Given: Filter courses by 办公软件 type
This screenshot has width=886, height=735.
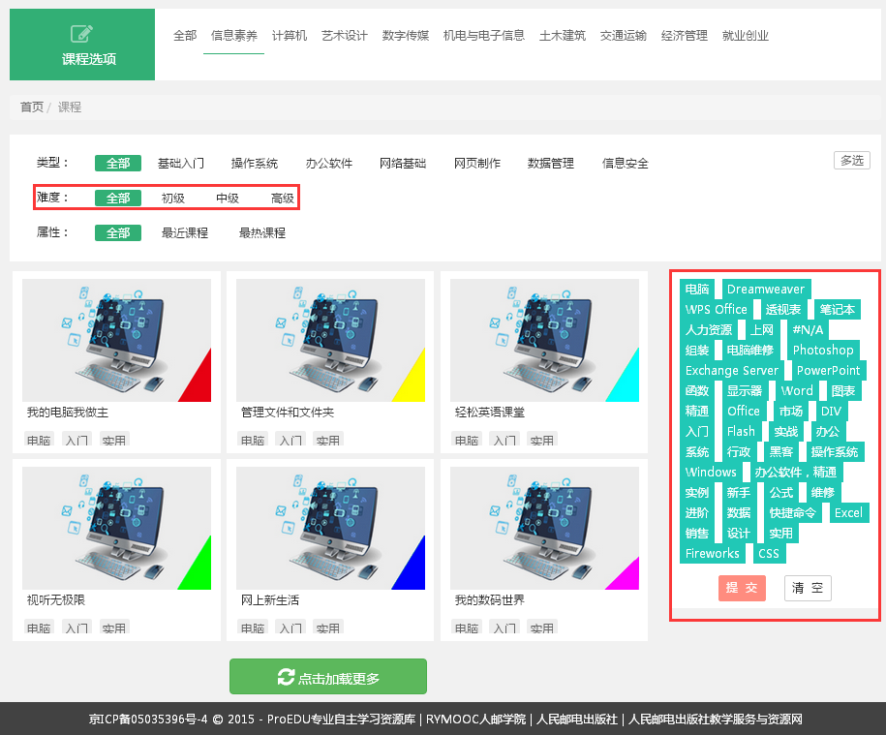Looking at the screenshot, I should tap(328, 163).
